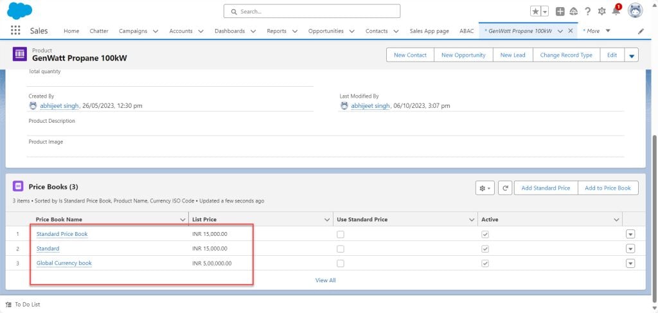Open the Setup gear icon
Screen dimensions: 658x313
click(x=601, y=12)
